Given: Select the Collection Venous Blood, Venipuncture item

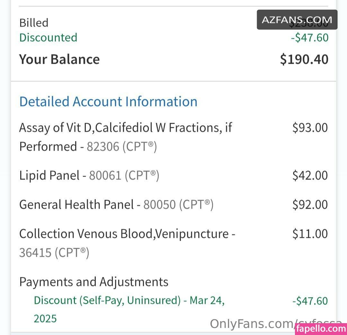Looking at the screenshot, I should pos(127,243).
